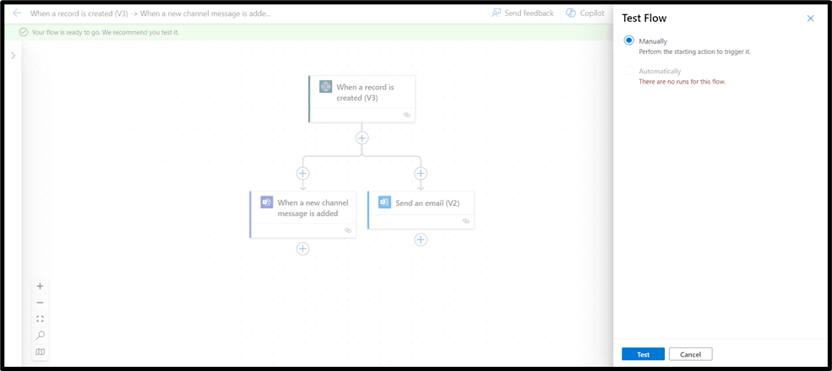Click the plus below the trigger card
Image resolution: width=832 pixels, height=371 pixels.
[362, 138]
